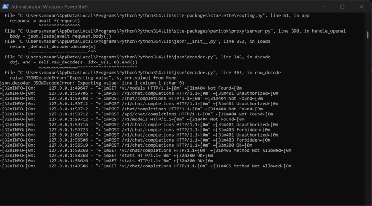Select the line 'response = await f(request)'
The image size is (372, 206).
[x=45, y=21]
